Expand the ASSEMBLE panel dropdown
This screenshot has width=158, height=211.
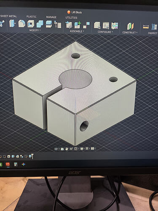77,31
